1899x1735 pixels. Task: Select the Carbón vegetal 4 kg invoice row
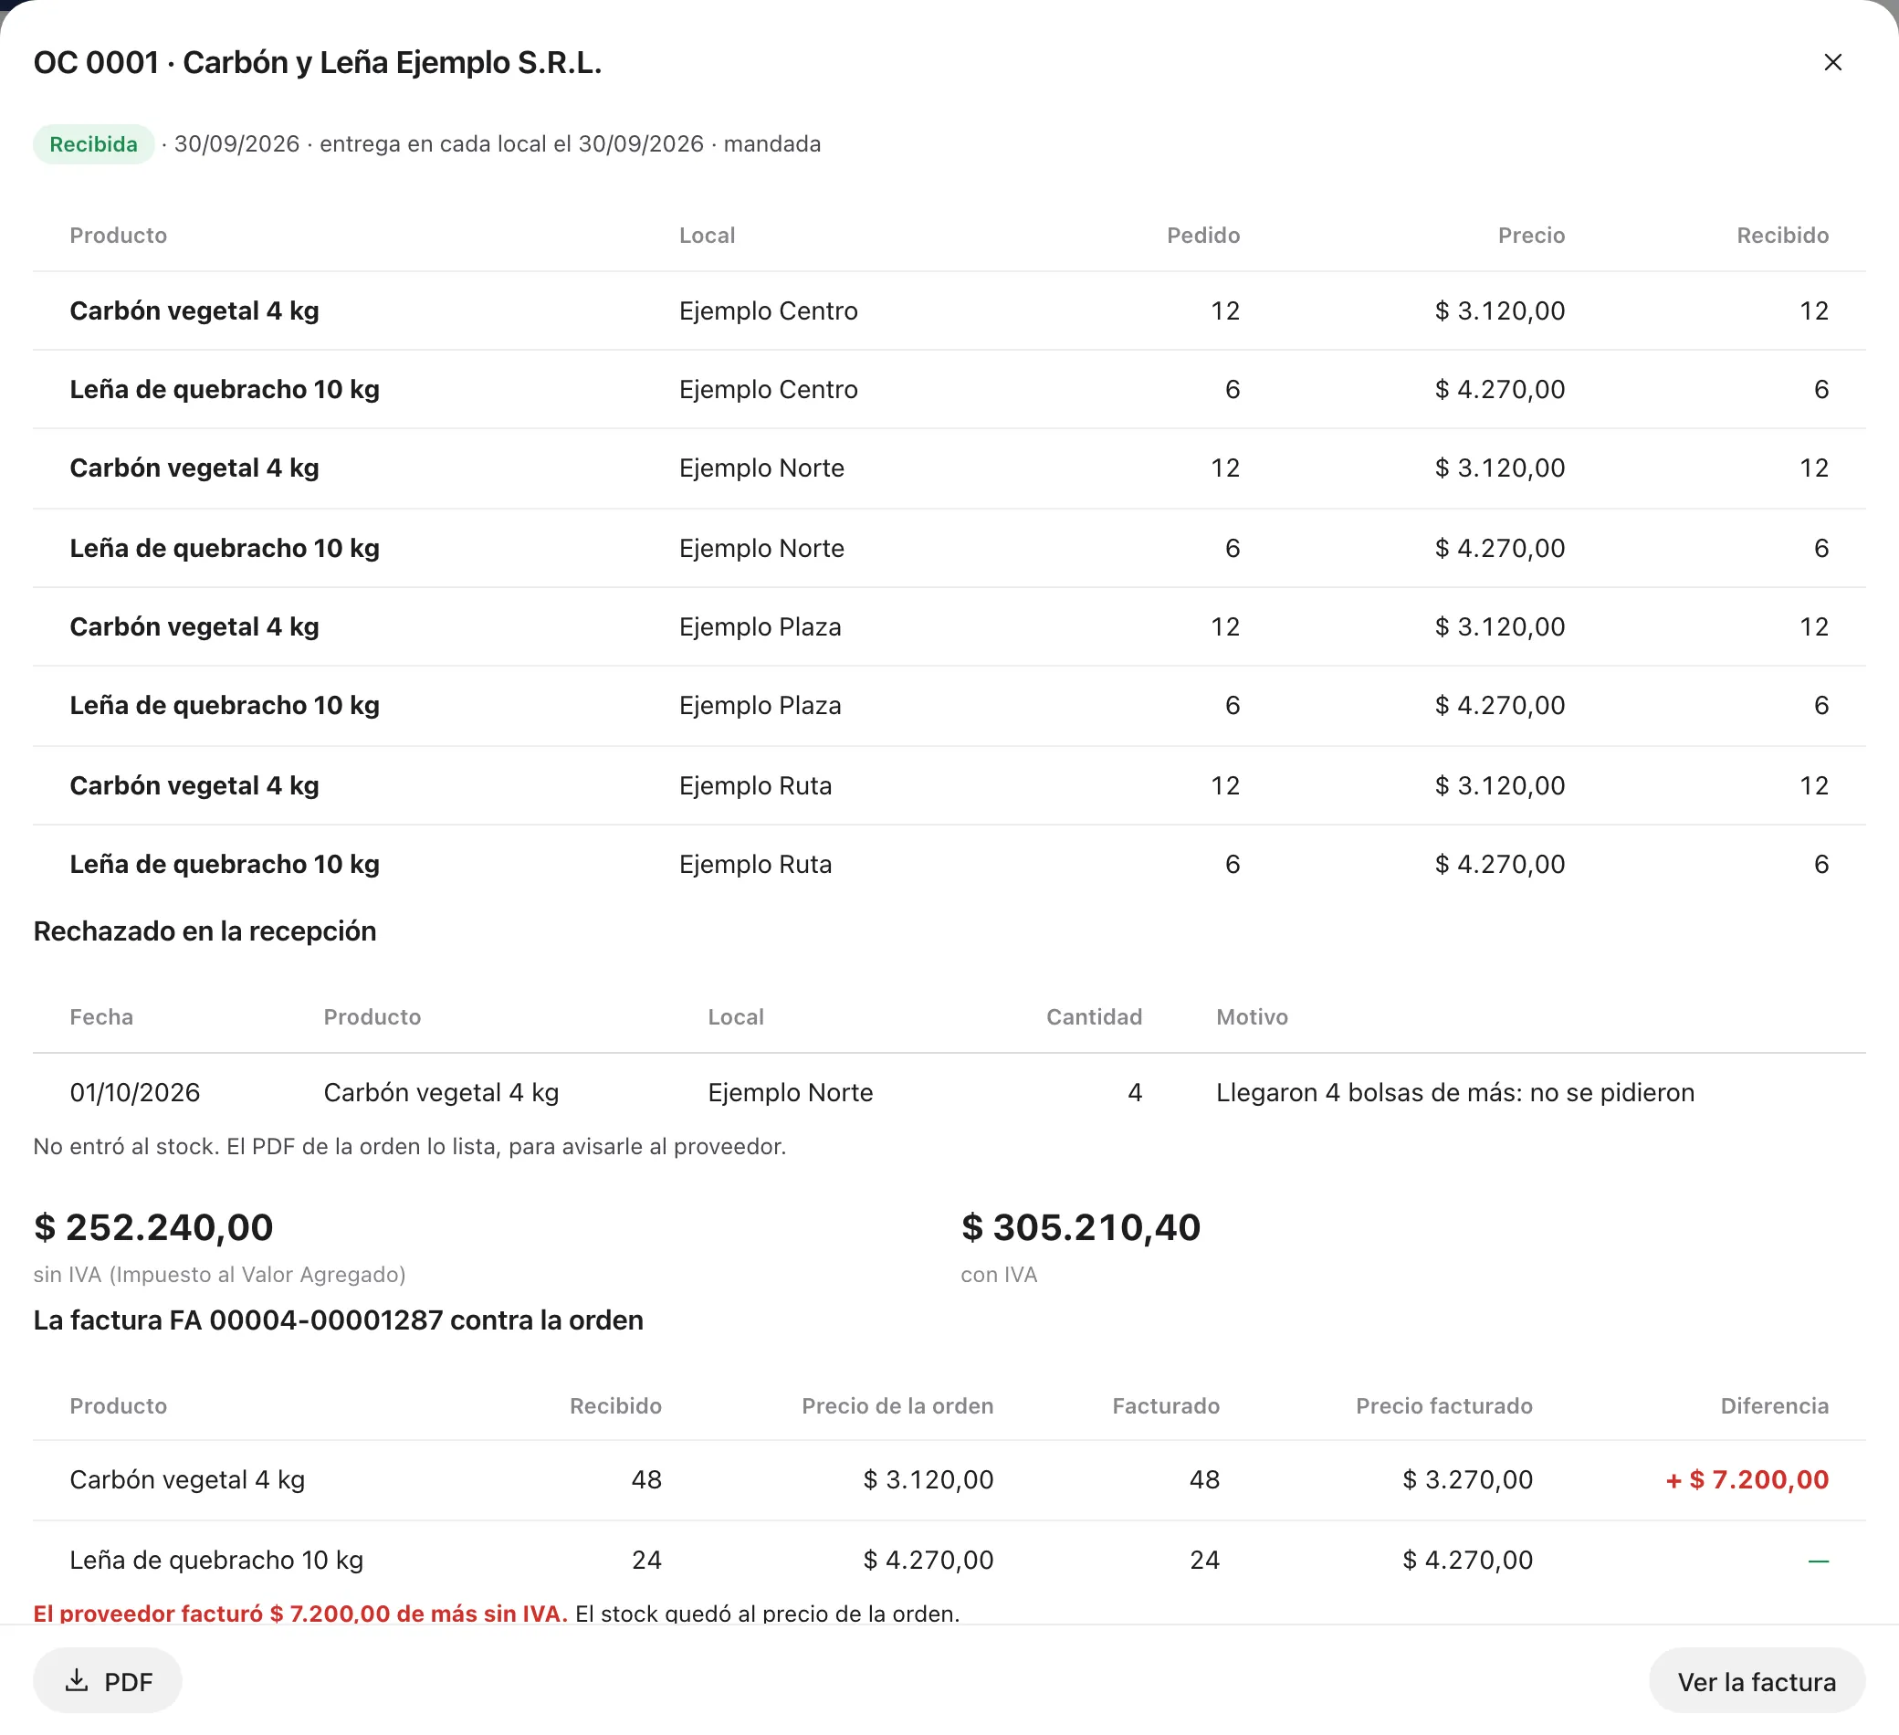point(949,1479)
